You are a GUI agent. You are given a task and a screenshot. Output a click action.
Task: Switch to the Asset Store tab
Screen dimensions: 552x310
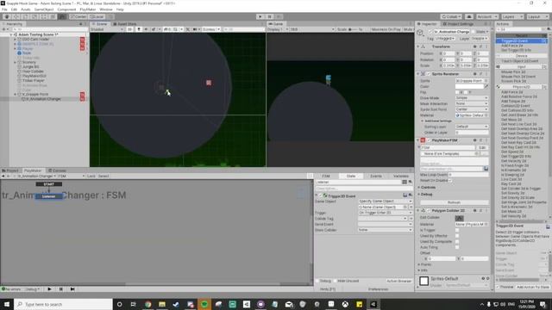coord(125,24)
